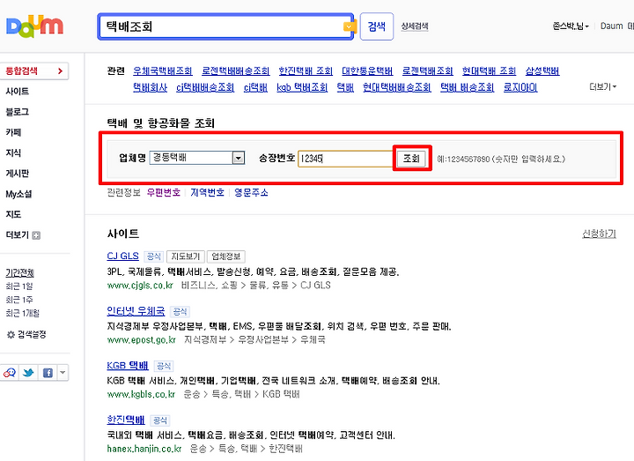
Task: Select 블로그 in the sidebar
Action: (x=18, y=112)
